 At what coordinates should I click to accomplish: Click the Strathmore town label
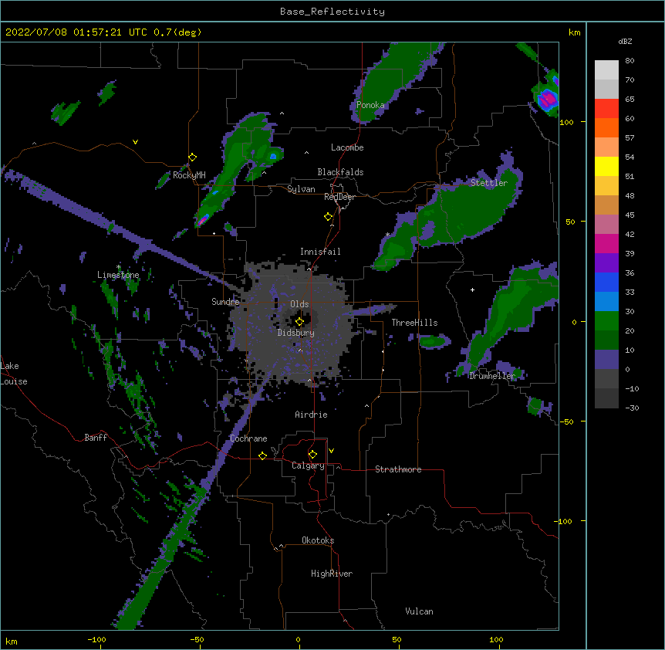tap(398, 469)
